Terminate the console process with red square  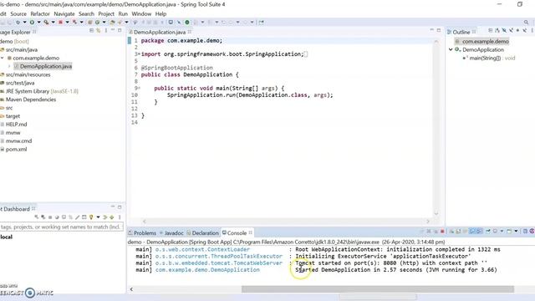(442, 232)
